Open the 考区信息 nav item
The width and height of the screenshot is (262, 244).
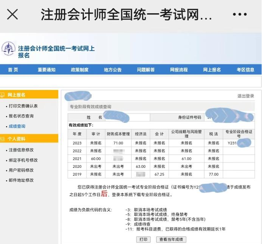tap(245, 70)
